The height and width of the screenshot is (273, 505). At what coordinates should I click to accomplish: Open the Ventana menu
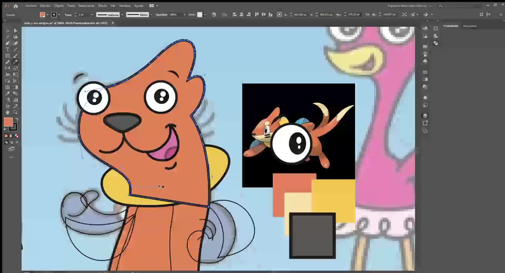[125, 6]
